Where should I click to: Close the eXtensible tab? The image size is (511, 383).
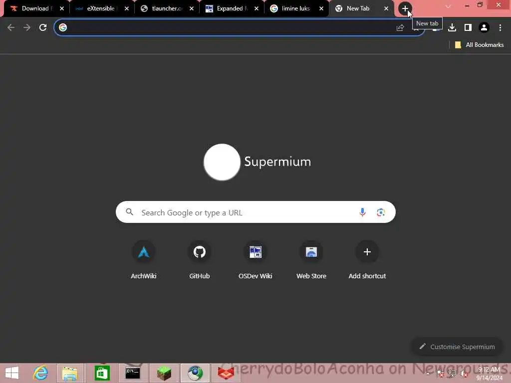(x=127, y=9)
